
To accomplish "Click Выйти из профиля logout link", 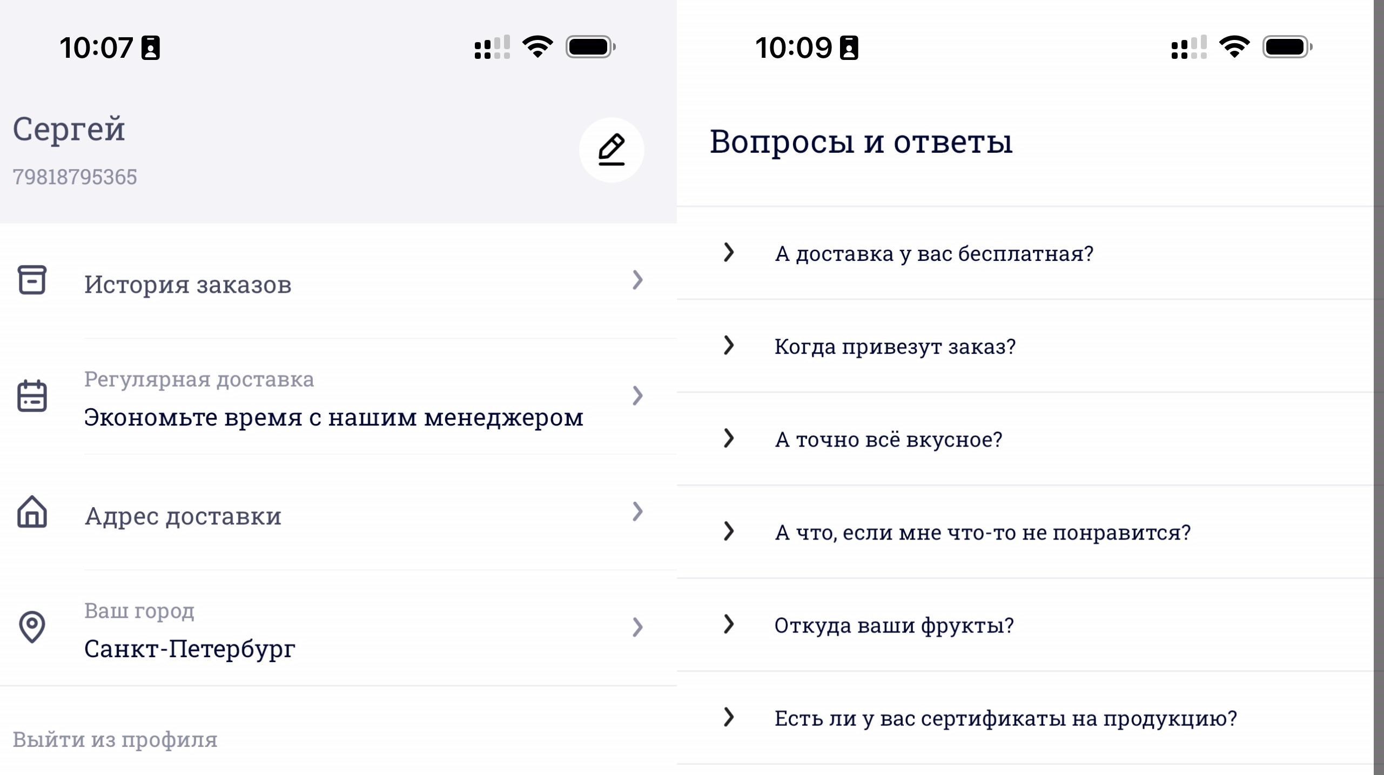I will tap(115, 739).
